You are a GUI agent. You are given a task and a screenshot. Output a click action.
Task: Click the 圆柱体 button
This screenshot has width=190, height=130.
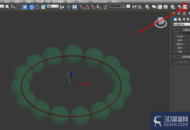click(180, 44)
